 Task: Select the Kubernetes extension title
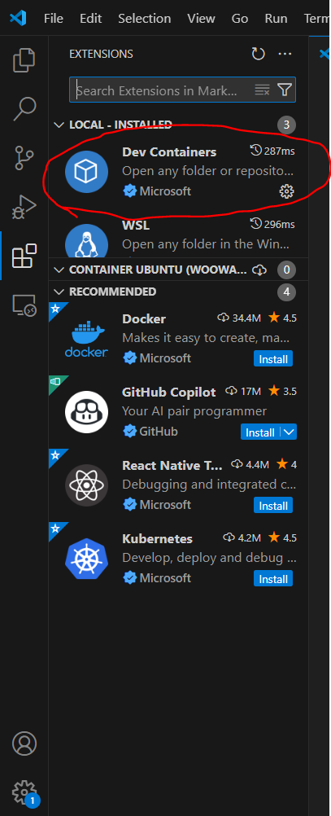[x=158, y=538]
